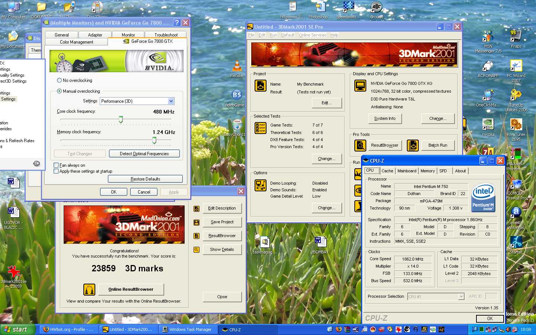The width and height of the screenshot is (536, 335).
Task: Click the ResultBrowser magnifier icon in Pro Tools
Action: pyautogui.click(x=360, y=145)
